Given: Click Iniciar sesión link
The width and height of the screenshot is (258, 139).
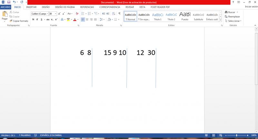Looking at the screenshot, I should click(251, 6).
